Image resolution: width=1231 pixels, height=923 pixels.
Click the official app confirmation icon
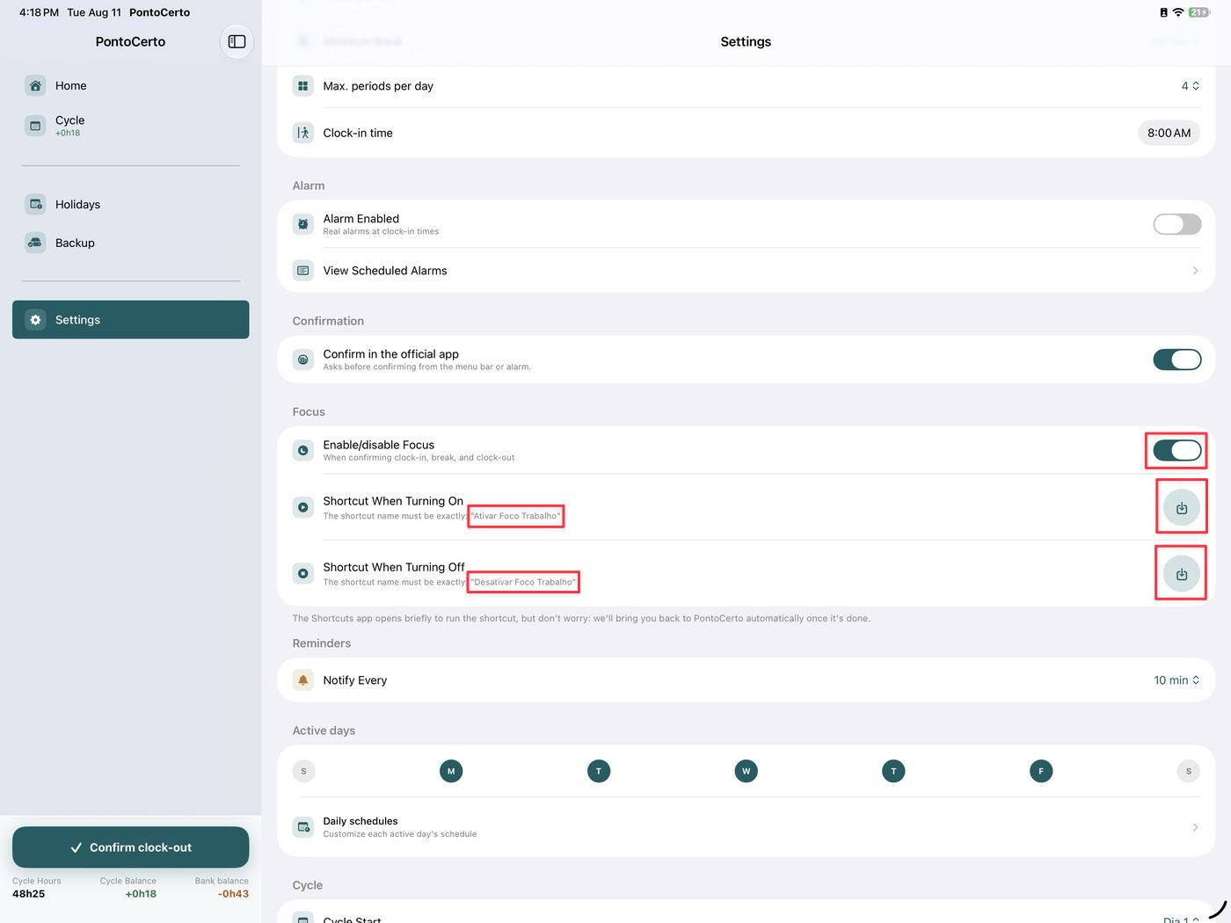pos(303,360)
